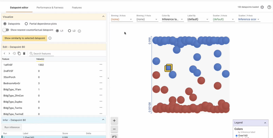Duplicate the datapoint with the copy icon
The height and width of the screenshot is (138, 273).
tap(19, 54)
